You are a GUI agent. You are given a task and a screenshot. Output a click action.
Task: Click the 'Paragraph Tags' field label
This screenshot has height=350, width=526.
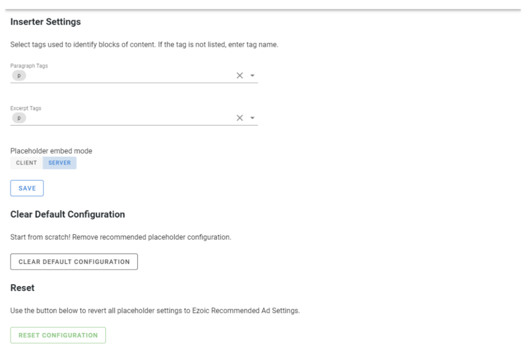point(29,66)
